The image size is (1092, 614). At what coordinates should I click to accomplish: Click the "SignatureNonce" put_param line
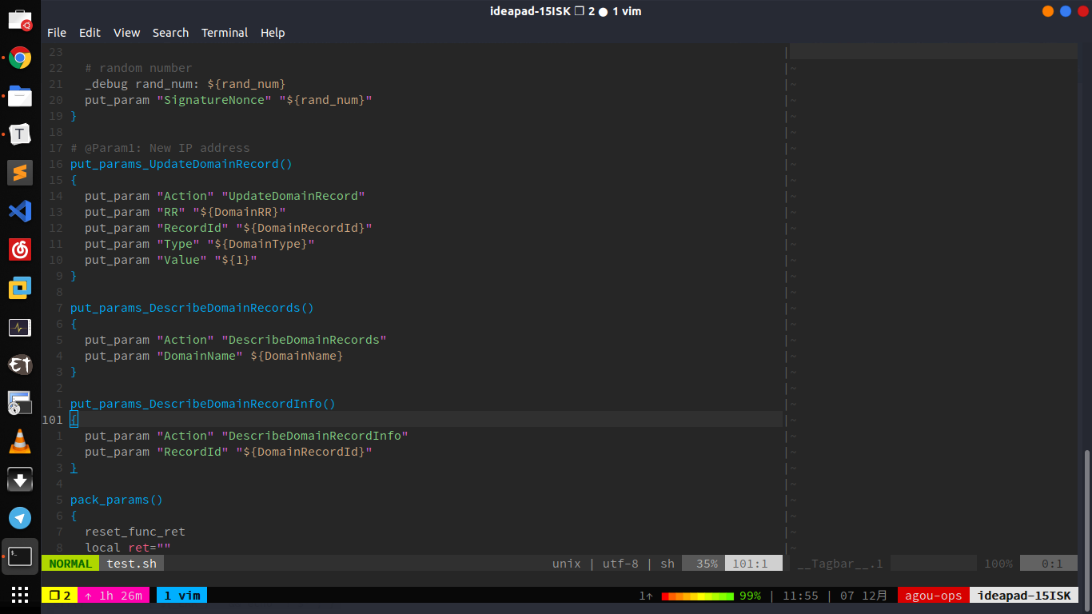[229, 100]
